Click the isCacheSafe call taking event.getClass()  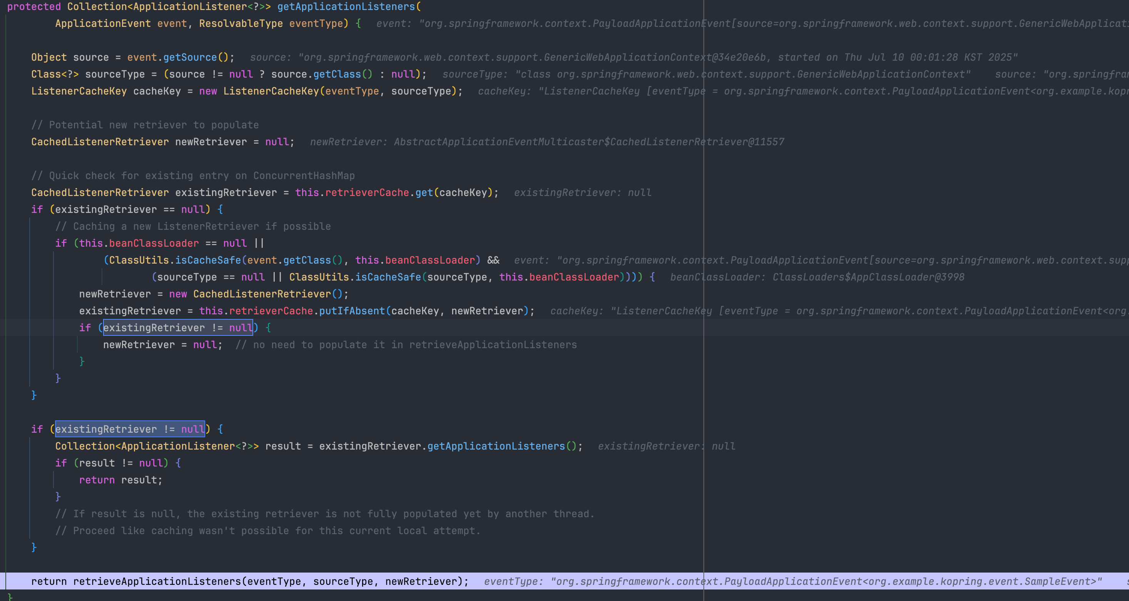tap(208, 261)
